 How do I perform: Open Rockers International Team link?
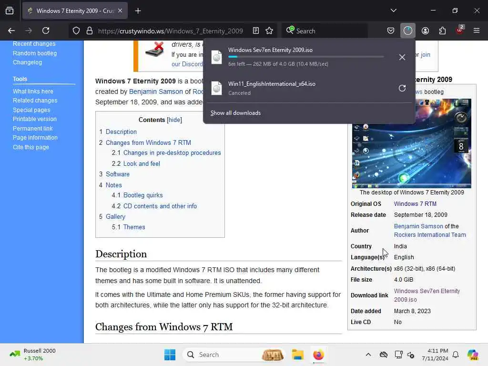coord(430,235)
